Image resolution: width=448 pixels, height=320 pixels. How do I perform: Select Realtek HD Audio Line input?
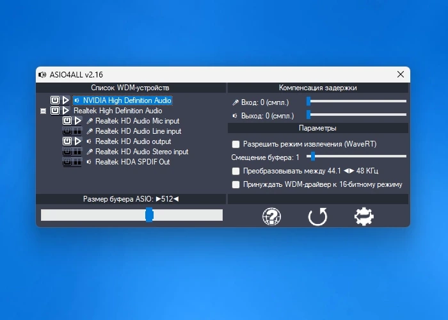138,131
